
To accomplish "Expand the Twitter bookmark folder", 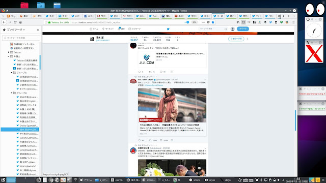I will [x=9, y=52].
